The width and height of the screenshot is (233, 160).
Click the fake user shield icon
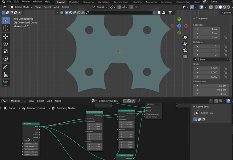click(x=125, y=101)
